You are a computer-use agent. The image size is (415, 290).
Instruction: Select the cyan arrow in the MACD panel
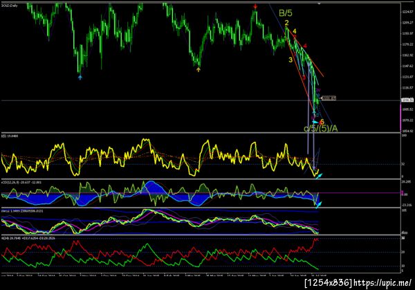click(319, 204)
